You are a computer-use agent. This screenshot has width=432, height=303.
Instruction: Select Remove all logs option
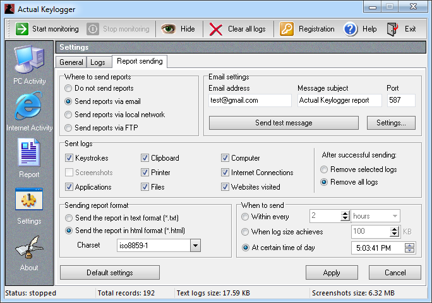click(324, 182)
